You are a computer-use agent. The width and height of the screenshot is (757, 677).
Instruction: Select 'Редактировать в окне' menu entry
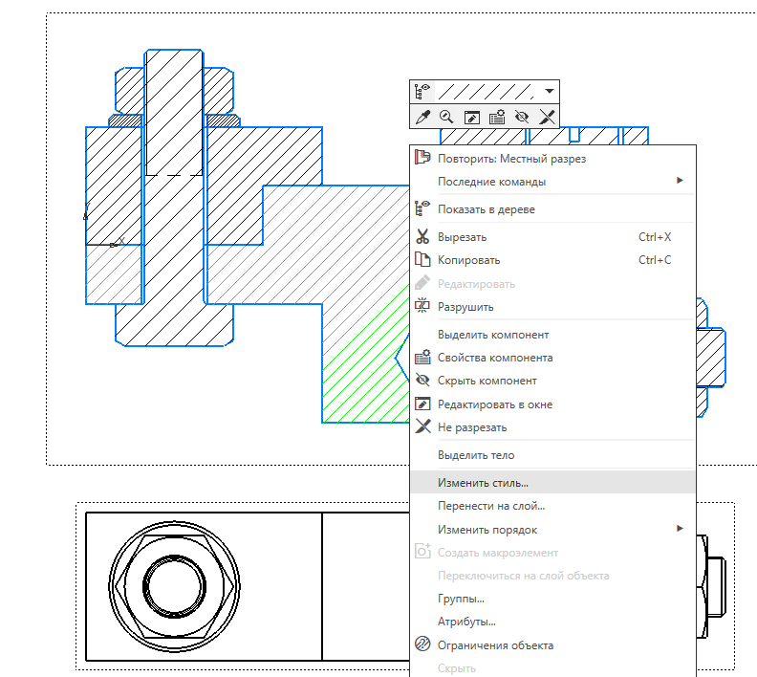pyautogui.click(x=552, y=404)
